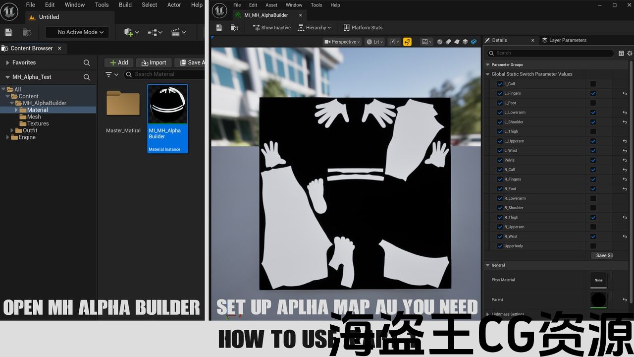Reset the Parent material to default

[x=625, y=299]
